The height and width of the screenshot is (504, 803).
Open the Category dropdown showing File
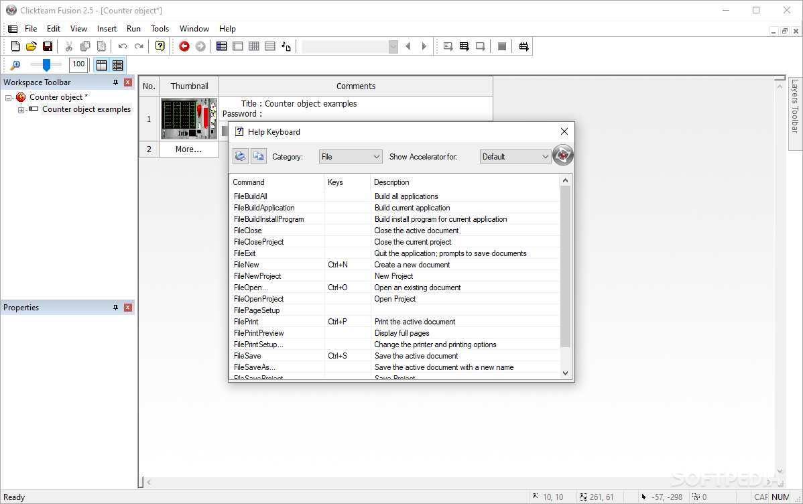[351, 157]
